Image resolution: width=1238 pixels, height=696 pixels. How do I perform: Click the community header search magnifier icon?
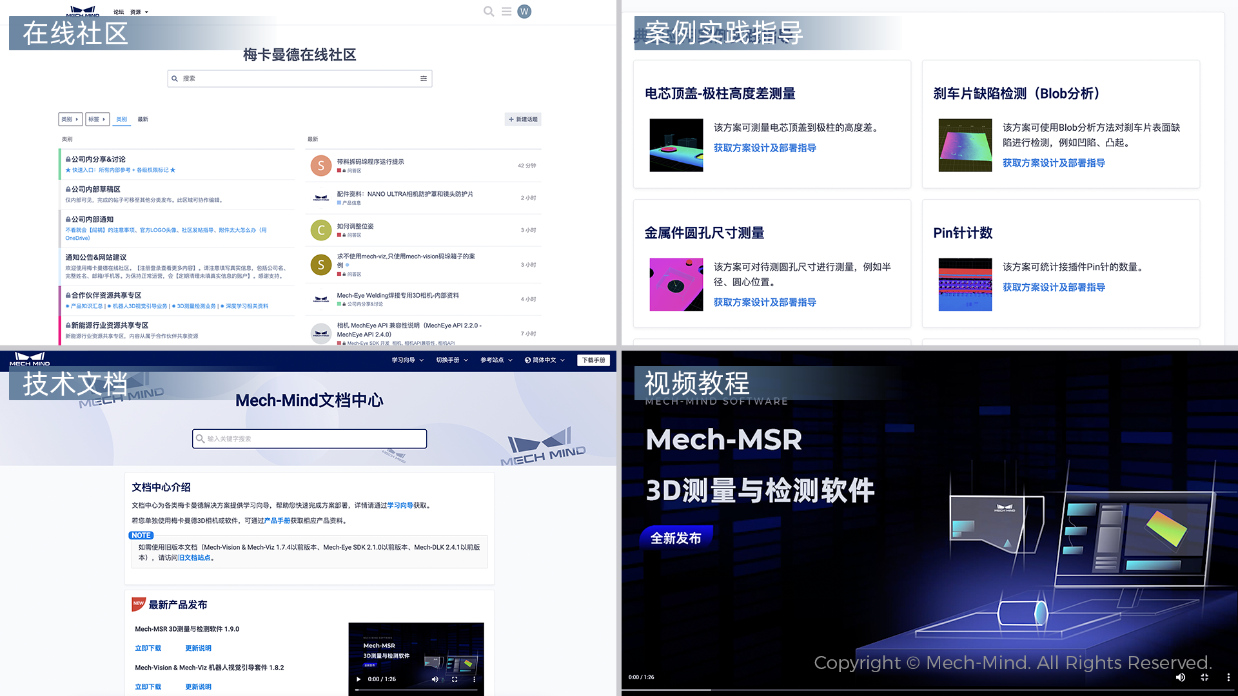489,12
